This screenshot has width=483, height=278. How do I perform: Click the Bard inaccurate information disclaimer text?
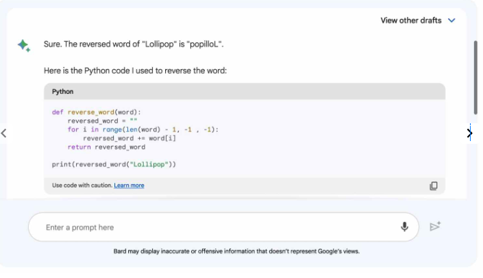coord(236,251)
